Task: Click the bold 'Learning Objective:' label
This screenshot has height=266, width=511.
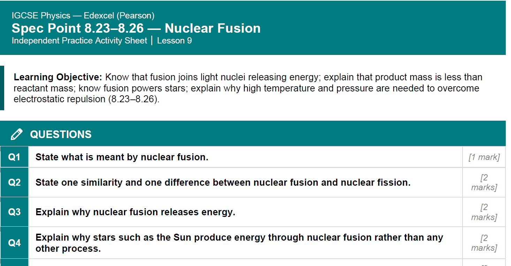Action: (58, 77)
